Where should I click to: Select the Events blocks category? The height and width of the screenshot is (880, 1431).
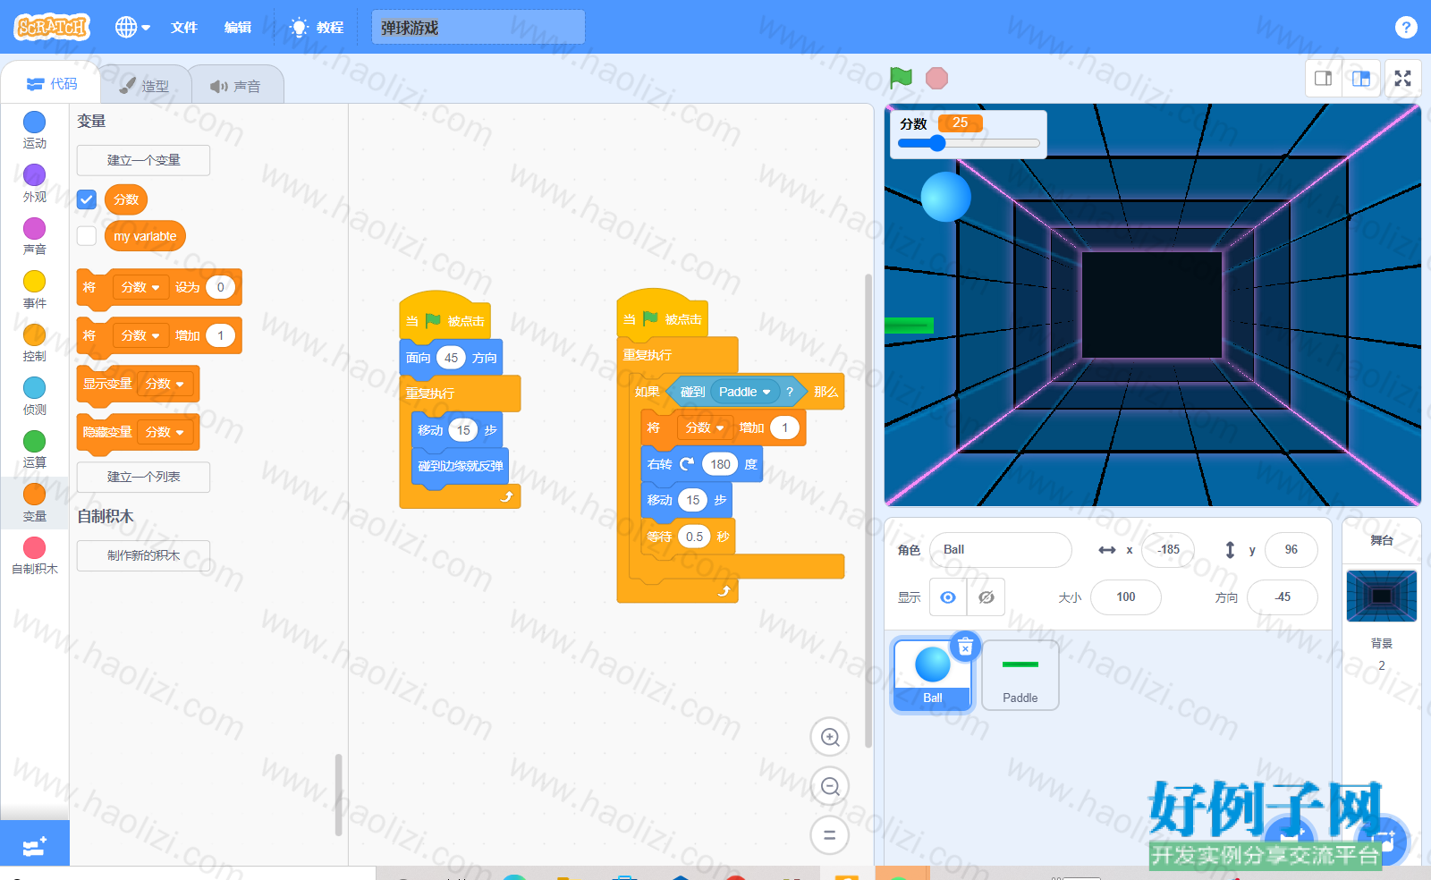pyautogui.click(x=35, y=290)
